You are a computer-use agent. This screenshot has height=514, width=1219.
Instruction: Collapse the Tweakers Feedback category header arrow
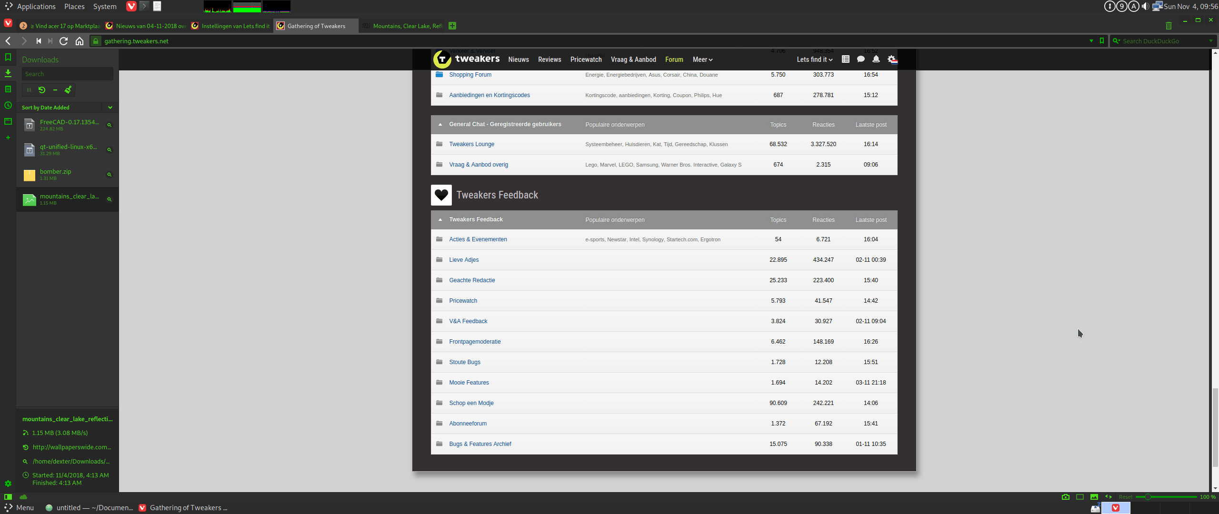[440, 220]
